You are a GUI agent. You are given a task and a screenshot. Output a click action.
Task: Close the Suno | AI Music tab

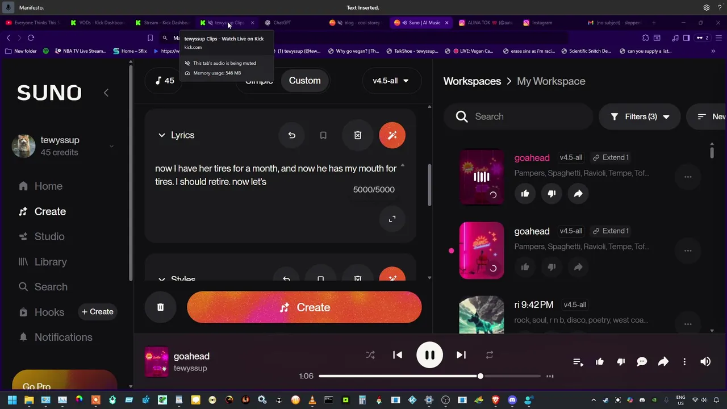(446, 23)
